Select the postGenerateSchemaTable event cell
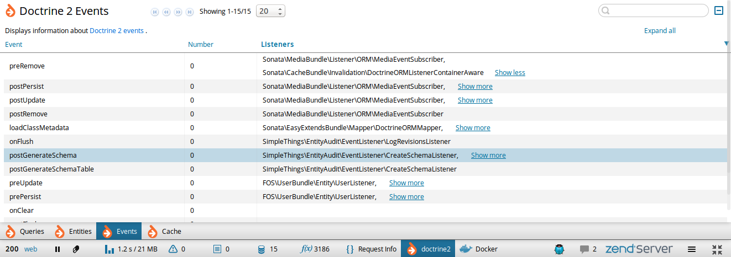This screenshot has height=257, width=731. (x=94, y=169)
